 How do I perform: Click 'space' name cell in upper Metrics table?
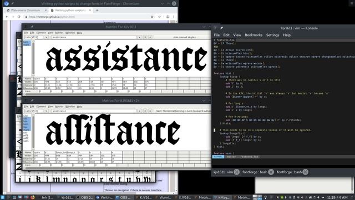click(39, 79)
